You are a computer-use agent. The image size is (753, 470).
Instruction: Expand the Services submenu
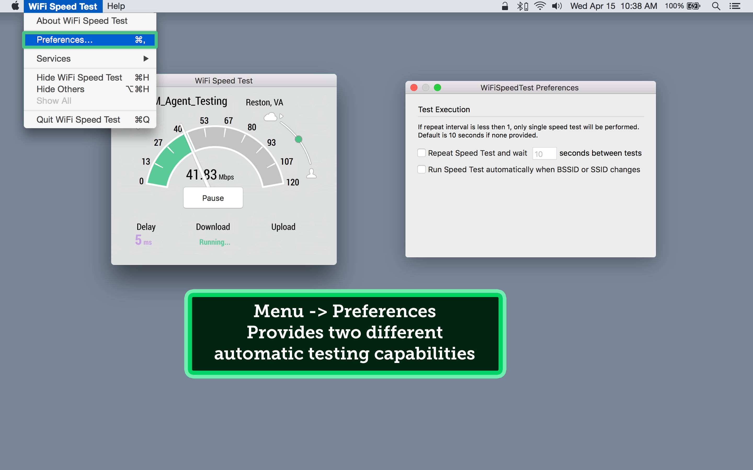click(x=90, y=58)
